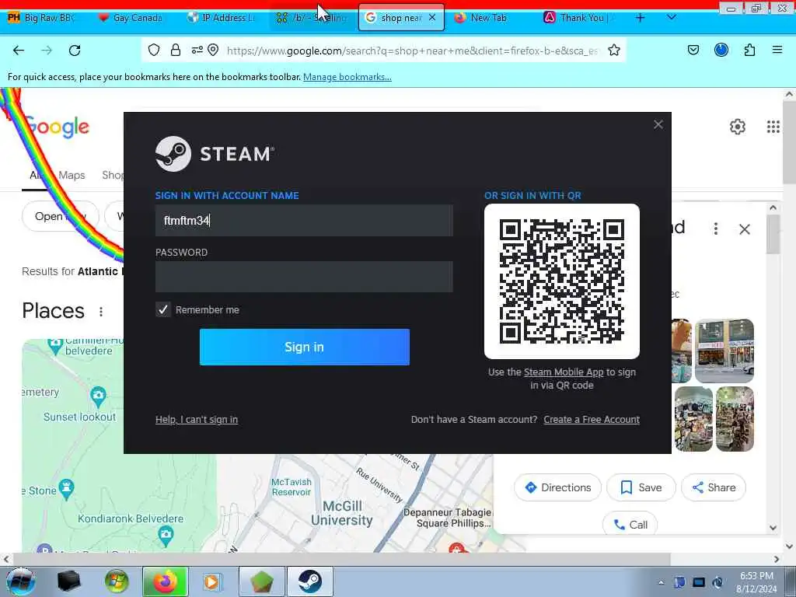This screenshot has height=597, width=796.
Task: Click the Google logo
Action: tap(56, 127)
